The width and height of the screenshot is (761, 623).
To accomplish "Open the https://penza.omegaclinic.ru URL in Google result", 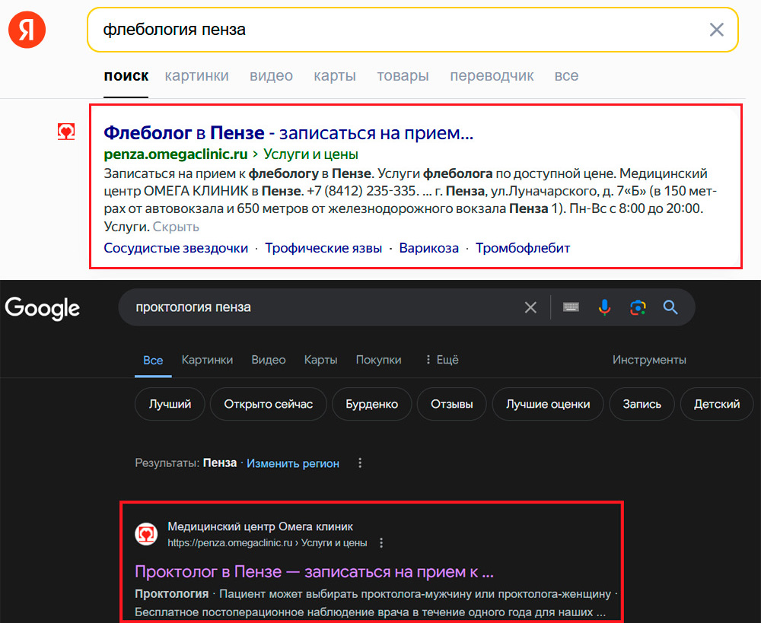I will click(230, 543).
